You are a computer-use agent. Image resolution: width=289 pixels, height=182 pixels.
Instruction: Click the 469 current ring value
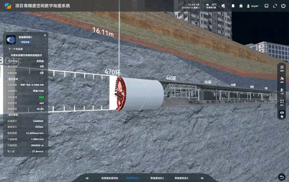41,103
